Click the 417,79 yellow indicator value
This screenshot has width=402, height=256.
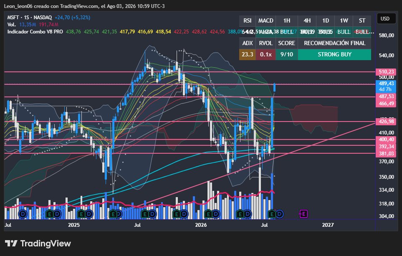pyautogui.click(x=127, y=32)
